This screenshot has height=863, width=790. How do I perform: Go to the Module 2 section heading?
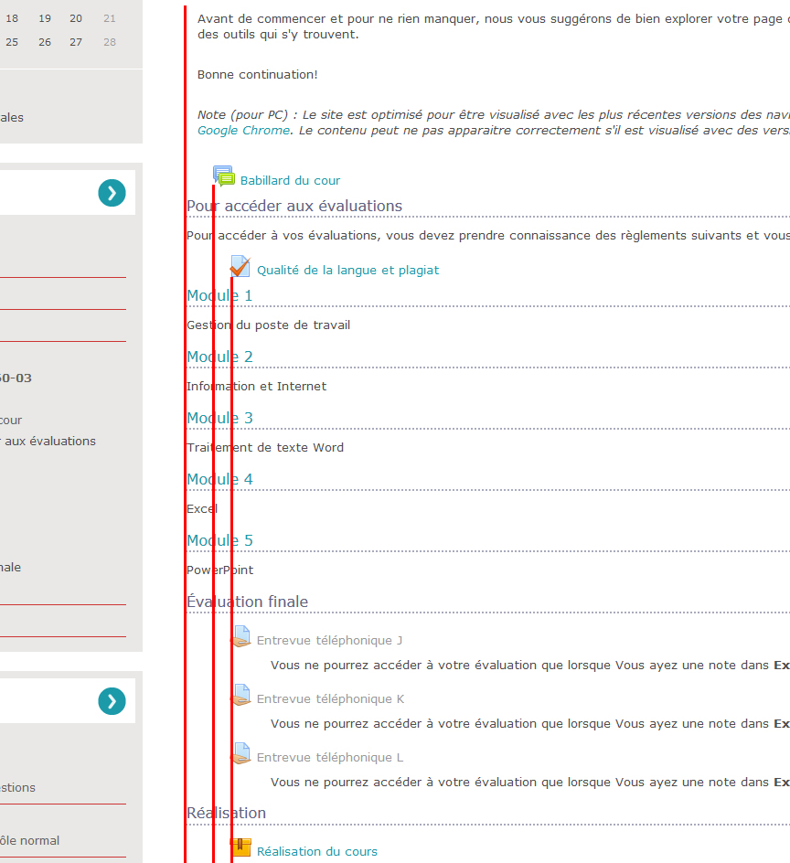coord(219,357)
